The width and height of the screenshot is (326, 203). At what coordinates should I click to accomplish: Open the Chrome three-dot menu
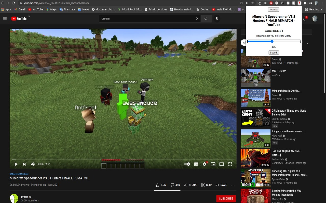click(x=322, y=3)
